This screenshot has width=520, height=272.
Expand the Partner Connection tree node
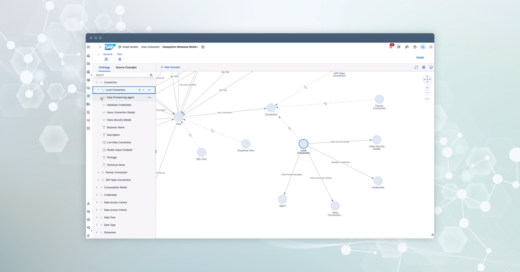tap(98, 172)
